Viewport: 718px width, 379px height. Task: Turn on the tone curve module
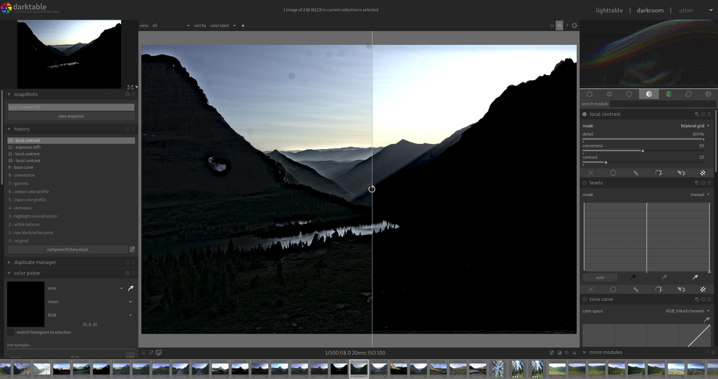pyautogui.click(x=584, y=300)
